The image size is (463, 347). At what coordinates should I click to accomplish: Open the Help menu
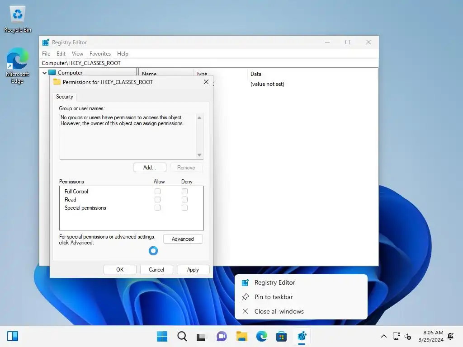point(123,54)
